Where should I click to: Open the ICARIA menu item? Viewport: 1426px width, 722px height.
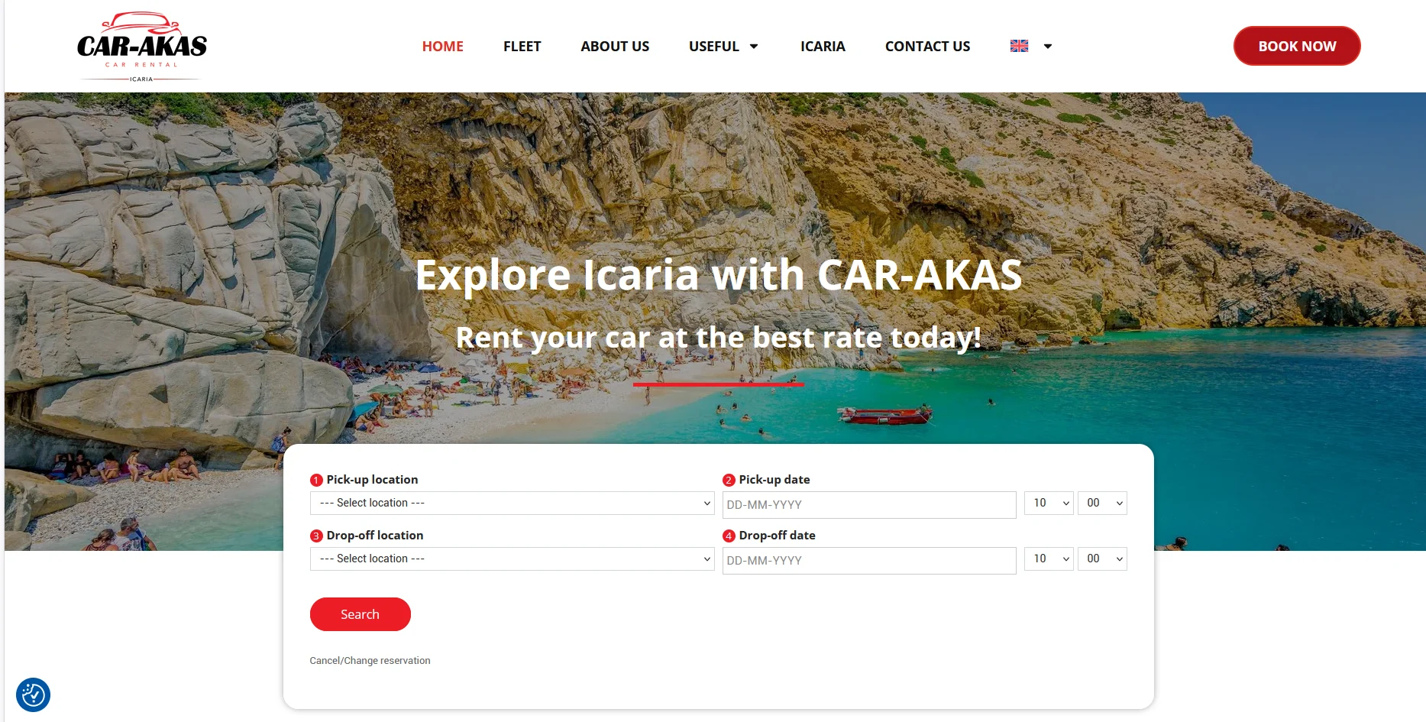point(823,47)
